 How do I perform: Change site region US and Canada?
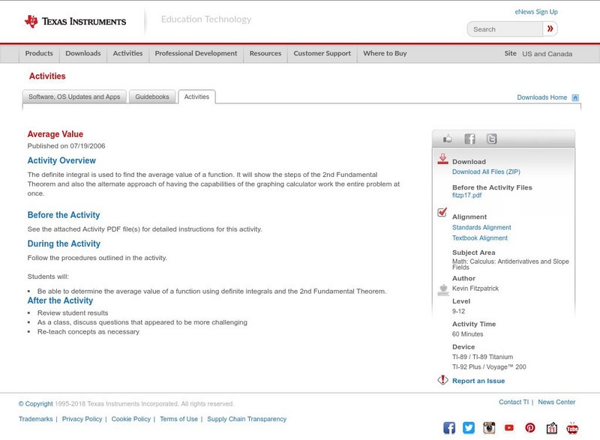pos(547,54)
